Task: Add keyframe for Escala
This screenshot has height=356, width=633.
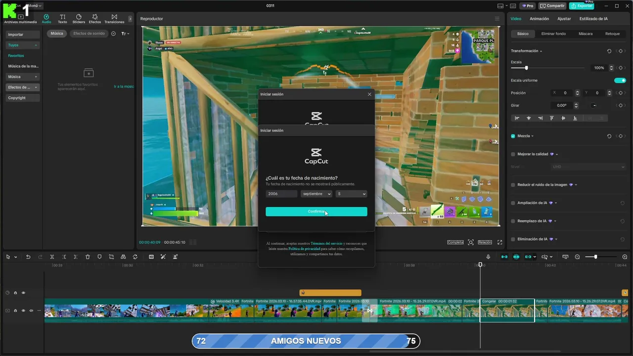Action: point(620,68)
